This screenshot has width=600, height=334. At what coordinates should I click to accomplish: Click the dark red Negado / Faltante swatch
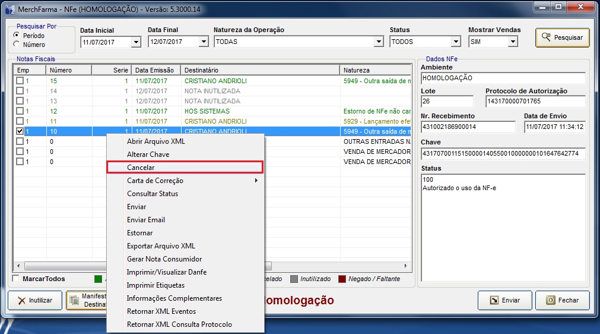tap(343, 279)
